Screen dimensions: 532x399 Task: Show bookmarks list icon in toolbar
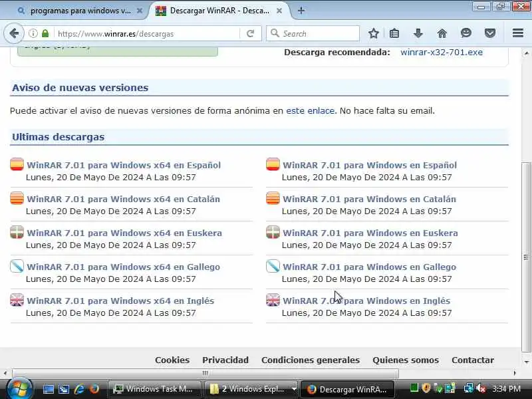pyautogui.click(x=394, y=33)
